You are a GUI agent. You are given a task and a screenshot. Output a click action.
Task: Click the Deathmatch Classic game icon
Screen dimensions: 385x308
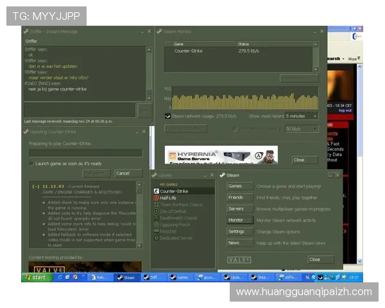pyautogui.click(x=156, y=218)
